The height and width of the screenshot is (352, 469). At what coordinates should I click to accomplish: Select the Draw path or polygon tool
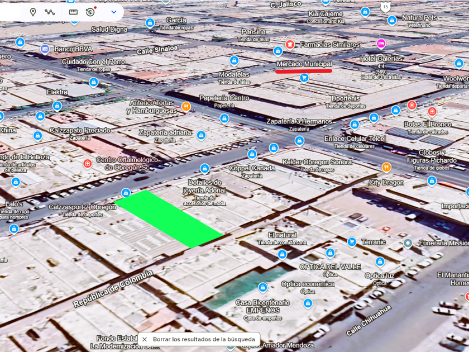tap(50, 12)
